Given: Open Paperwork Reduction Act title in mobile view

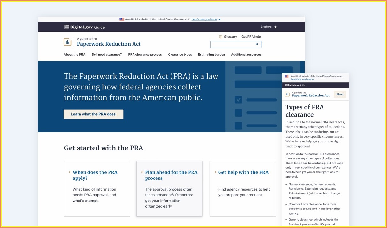Looking at the screenshot, I should (x=311, y=95).
